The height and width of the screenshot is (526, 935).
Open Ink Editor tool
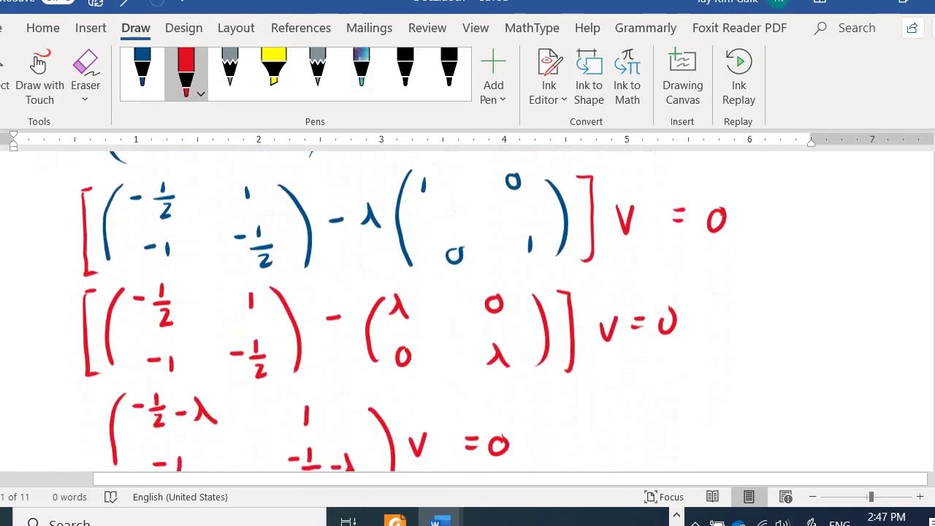[x=549, y=77]
